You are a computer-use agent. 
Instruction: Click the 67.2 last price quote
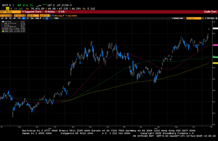coord(21,5)
